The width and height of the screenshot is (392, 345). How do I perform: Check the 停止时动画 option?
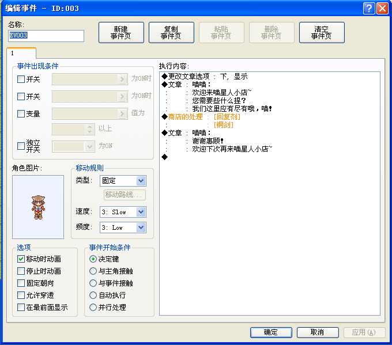click(x=21, y=271)
